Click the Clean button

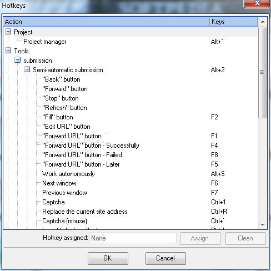tap(245, 238)
